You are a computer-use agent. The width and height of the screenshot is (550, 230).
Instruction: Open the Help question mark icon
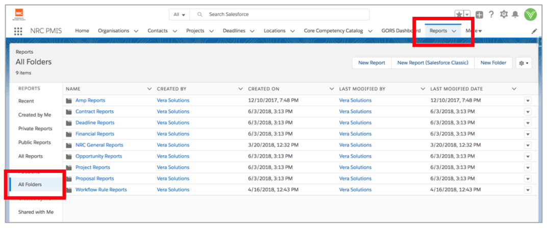pyautogui.click(x=491, y=14)
